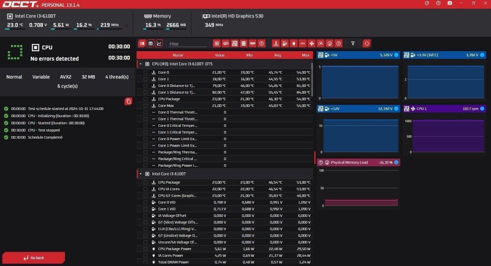The height and width of the screenshot is (266, 491).
Task: Tick the Core 0 temperature checkbox
Action: point(145,72)
